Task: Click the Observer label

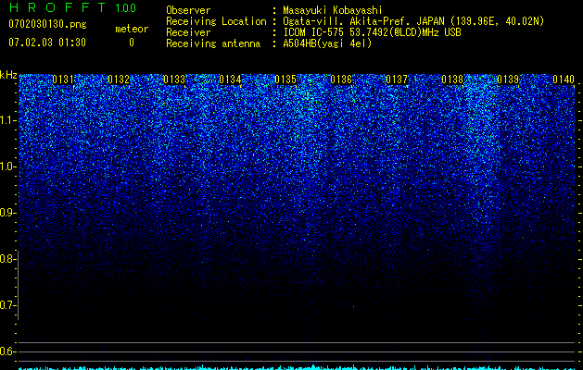Action: (188, 10)
